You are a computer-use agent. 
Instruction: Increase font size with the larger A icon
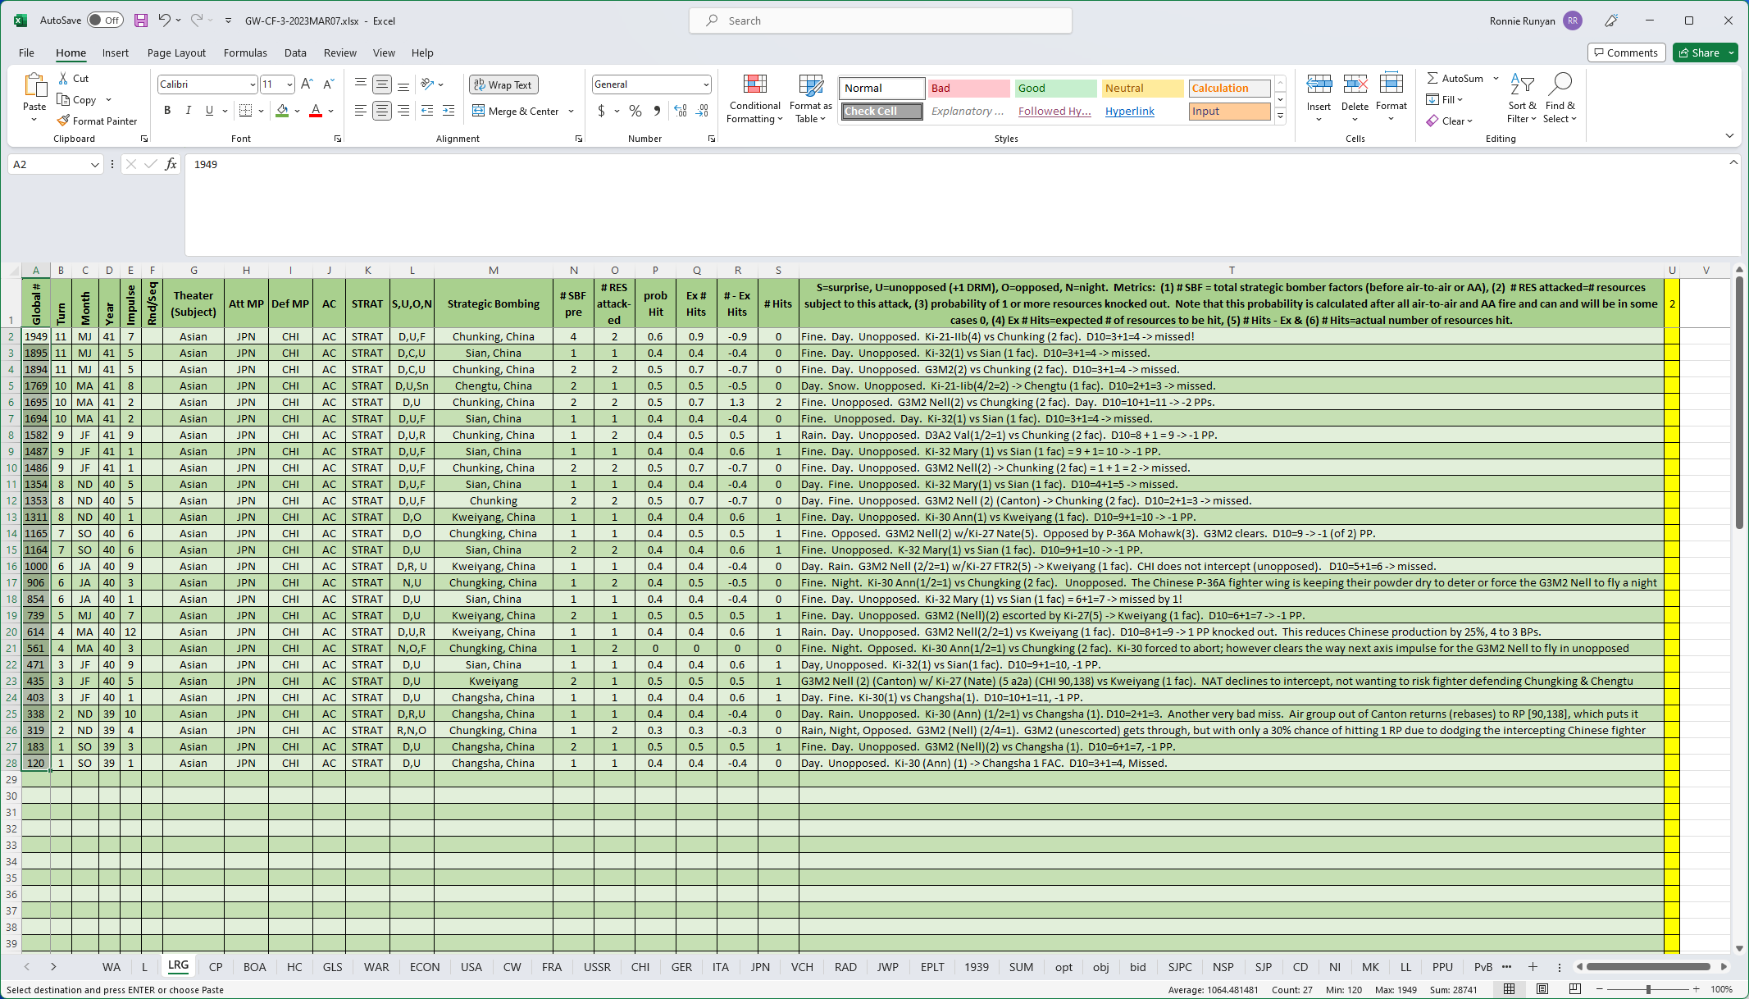tap(307, 84)
